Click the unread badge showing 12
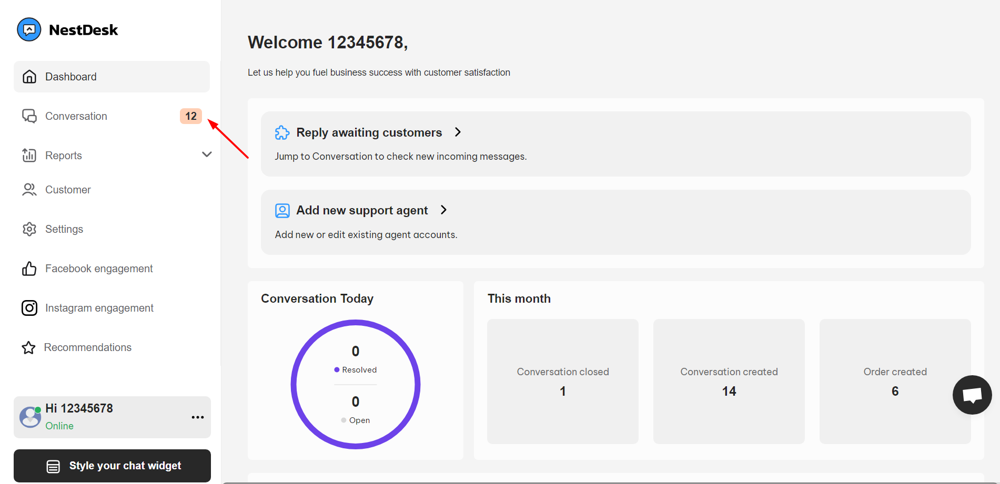 click(x=191, y=116)
